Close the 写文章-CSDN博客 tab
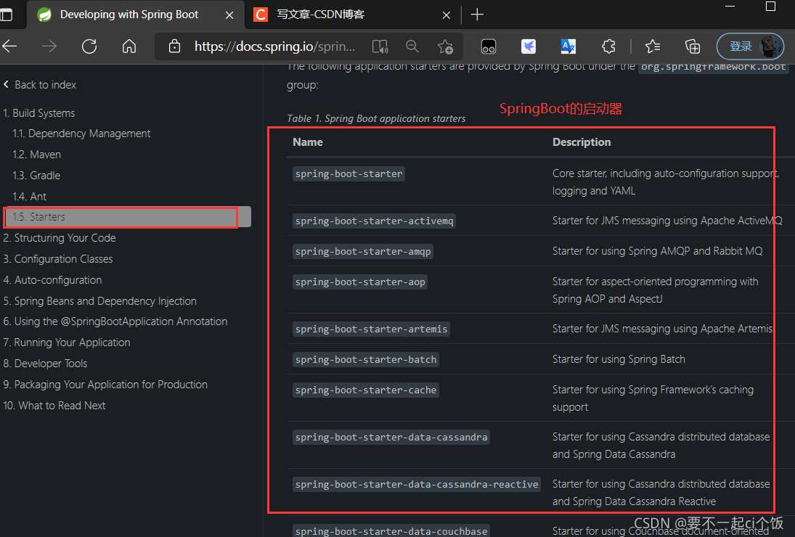 (x=447, y=15)
